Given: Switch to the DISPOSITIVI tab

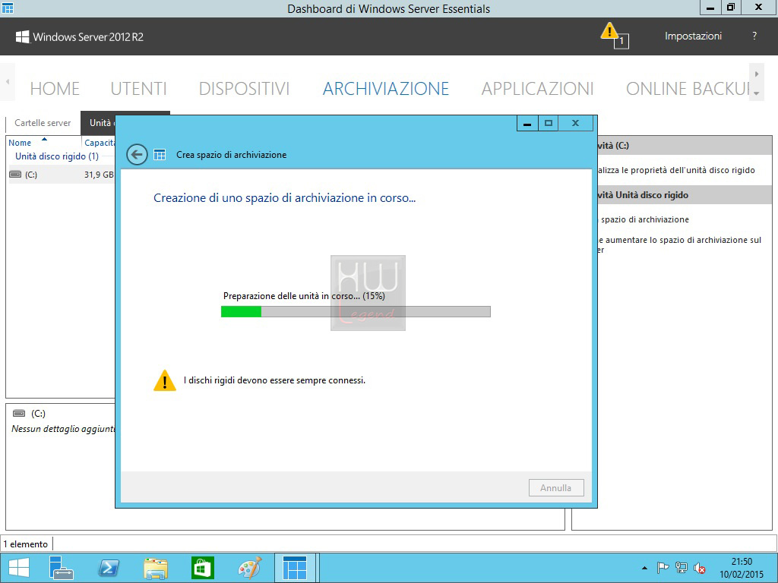Looking at the screenshot, I should tap(244, 89).
